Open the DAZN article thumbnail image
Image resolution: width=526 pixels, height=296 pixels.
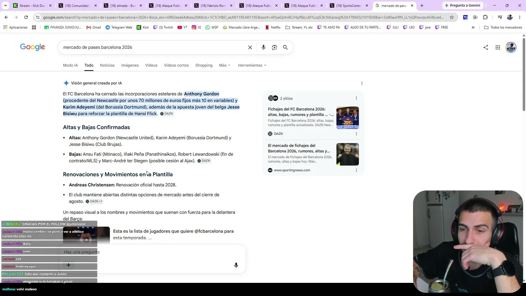click(348, 118)
